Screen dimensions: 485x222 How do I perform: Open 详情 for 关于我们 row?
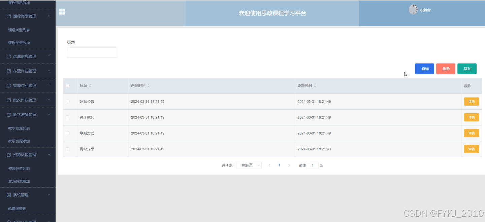click(472, 117)
